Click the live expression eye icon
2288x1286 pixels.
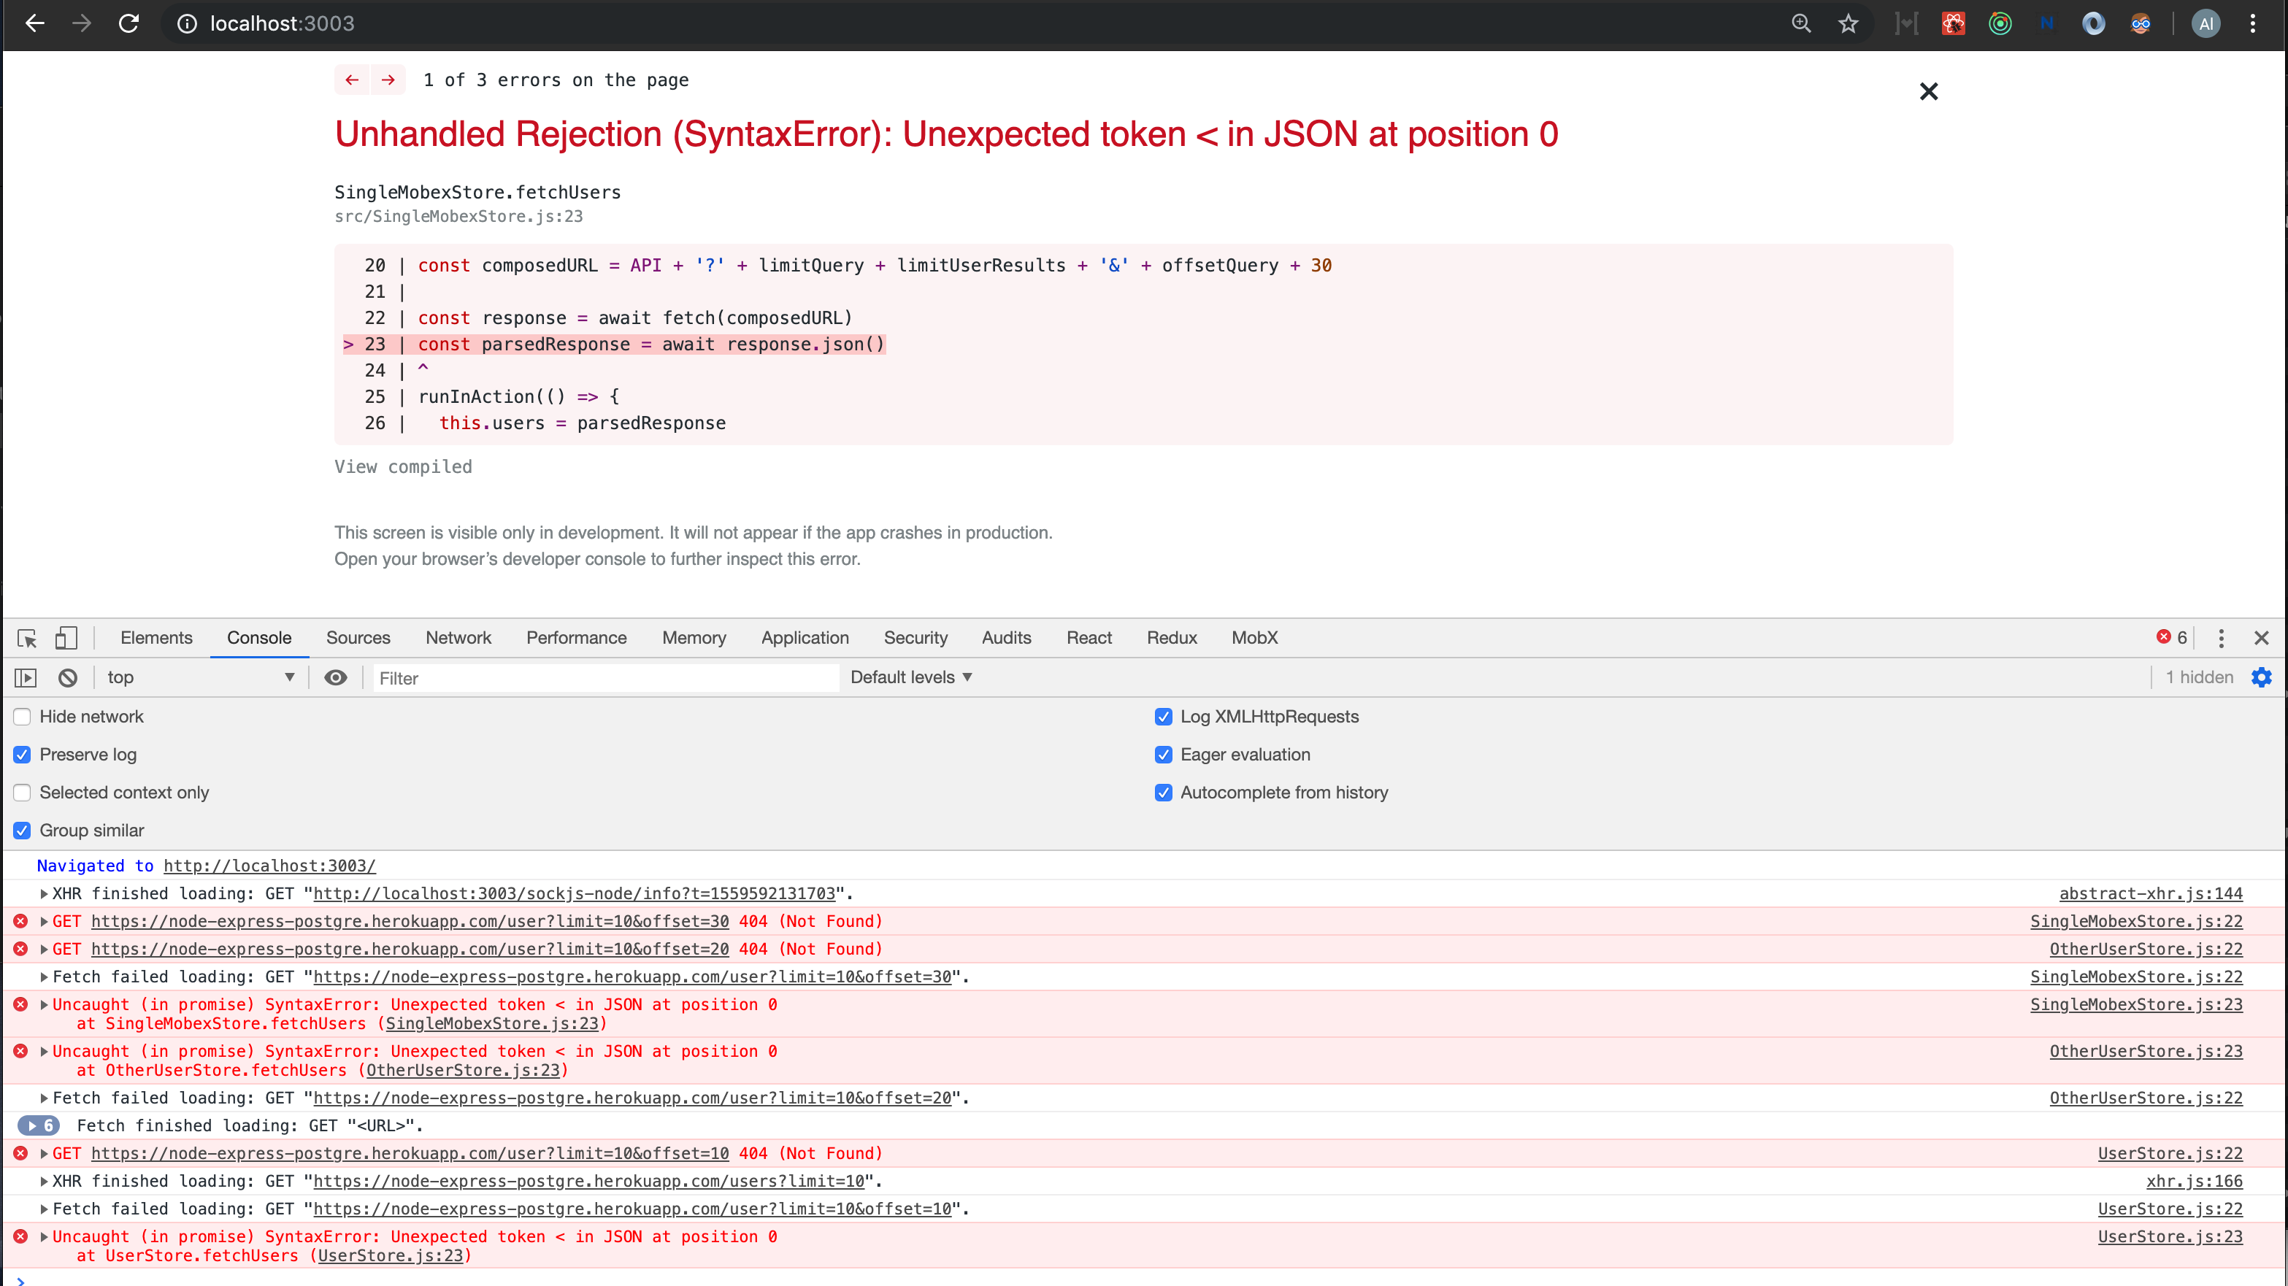pyautogui.click(x=335, y=677)
